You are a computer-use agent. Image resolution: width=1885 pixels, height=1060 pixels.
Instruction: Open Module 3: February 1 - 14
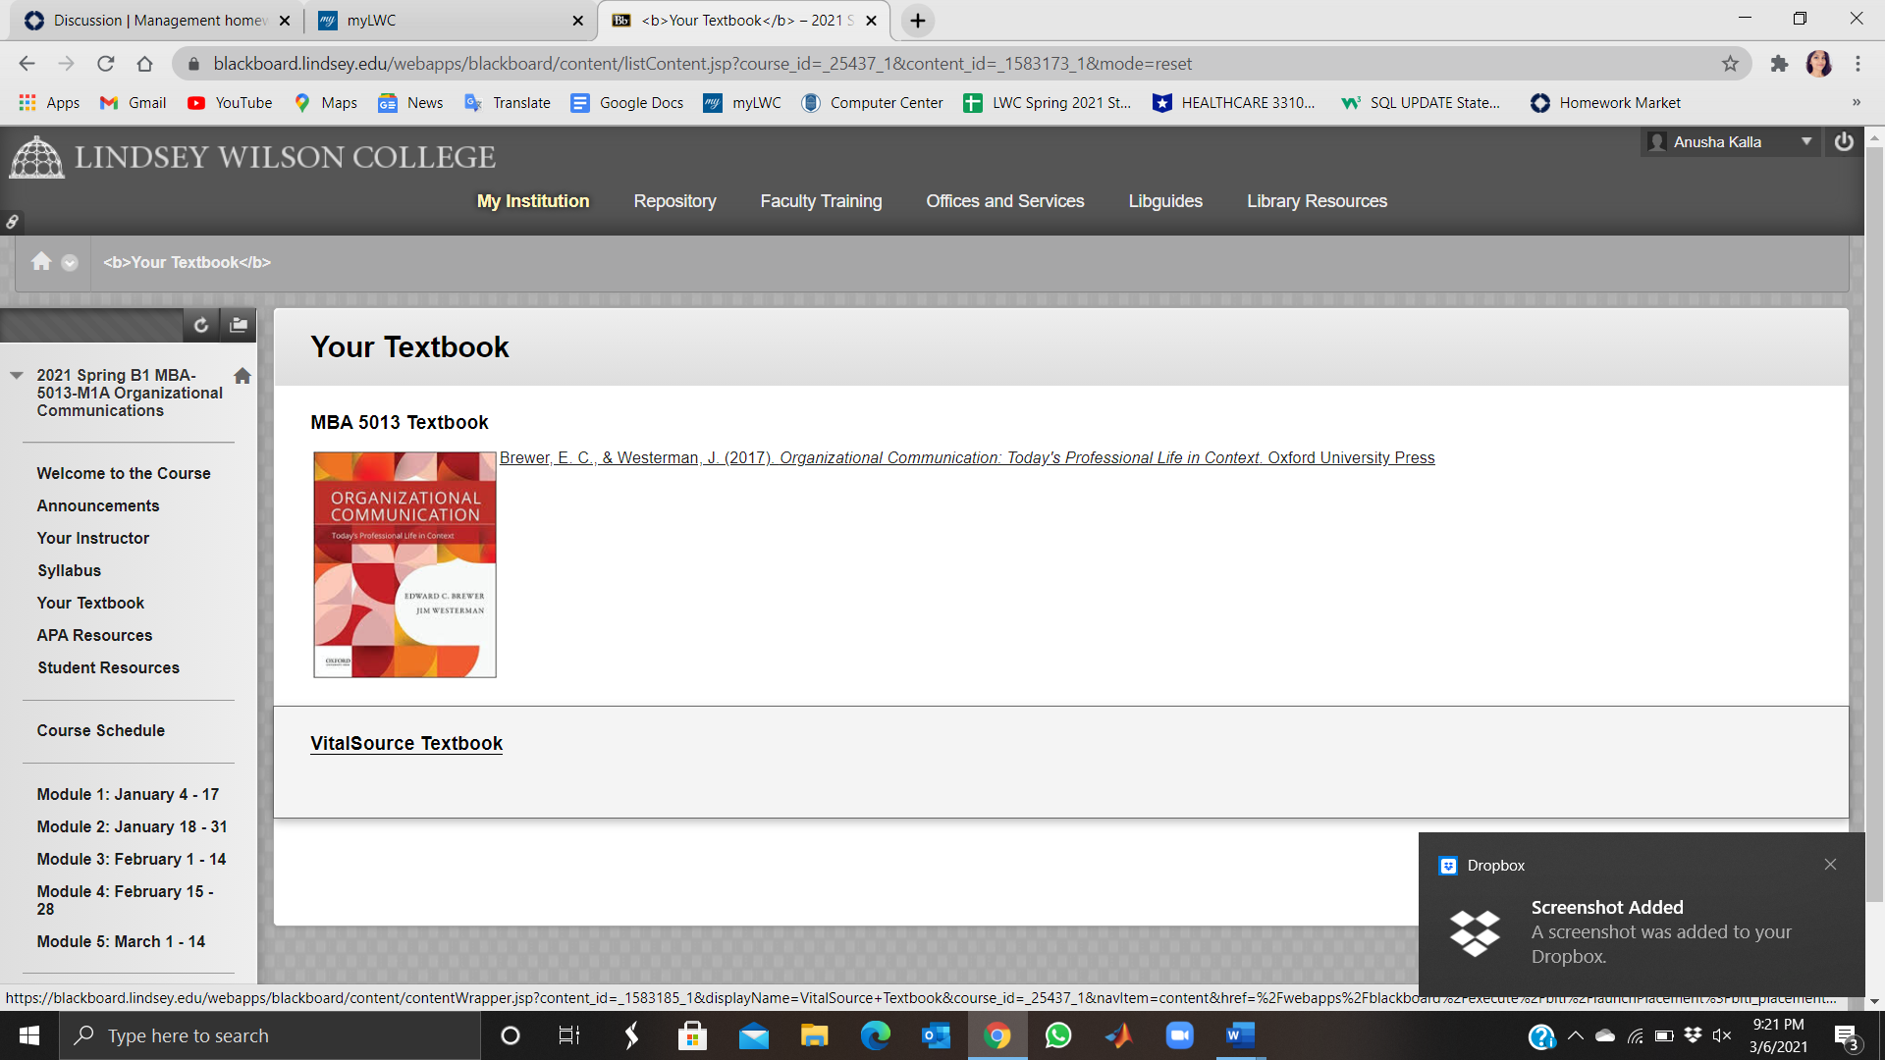[x=132, y=860]
